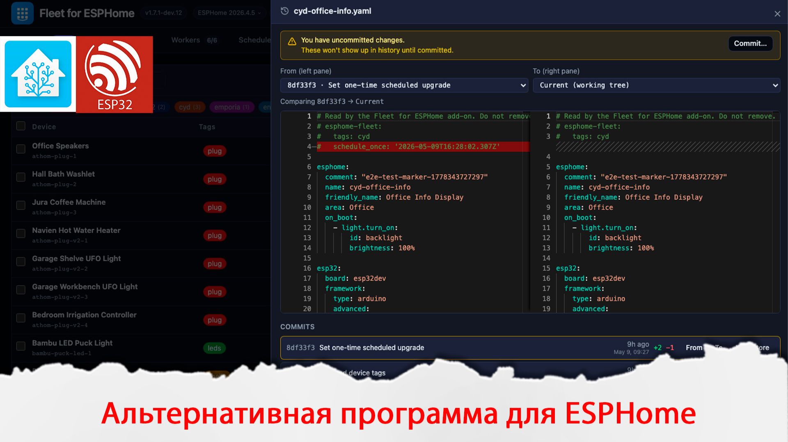Open the Bedroom Irrigation Controller device name
Screen dimensions: 788x442
[84, 315]
